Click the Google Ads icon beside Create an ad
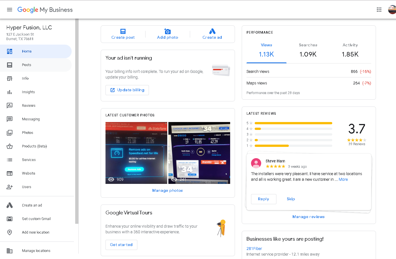 pos(10,205)
